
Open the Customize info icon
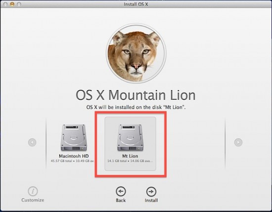33,191
